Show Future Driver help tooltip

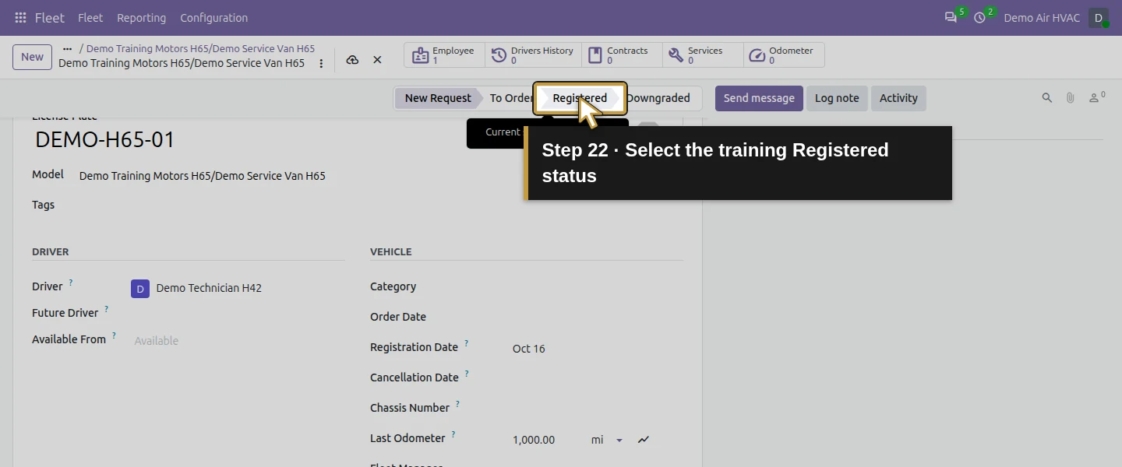pyautogui.click(x=107, y=309)
